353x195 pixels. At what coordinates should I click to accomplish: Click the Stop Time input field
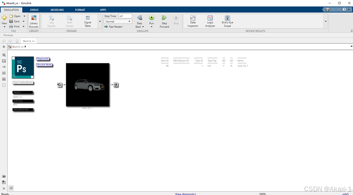click(x=125, y=16)
